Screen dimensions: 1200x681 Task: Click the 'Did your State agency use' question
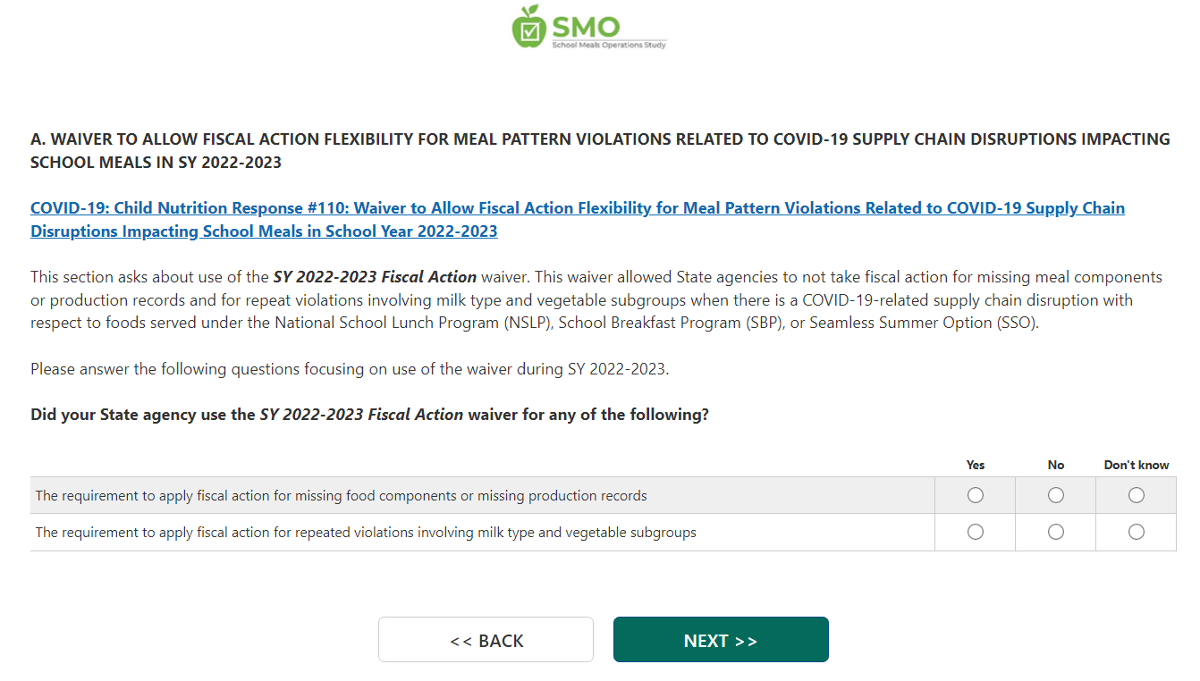[369, 415]
